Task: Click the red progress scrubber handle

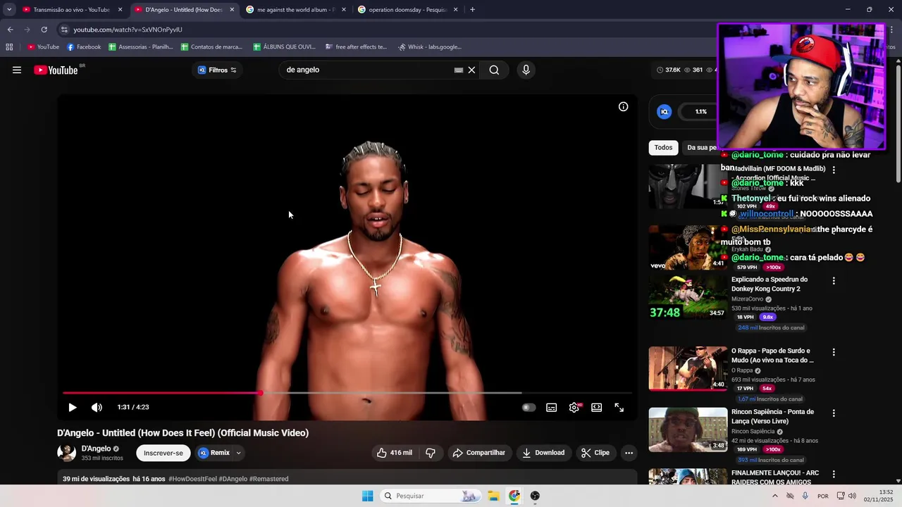Action: (260, 393)
